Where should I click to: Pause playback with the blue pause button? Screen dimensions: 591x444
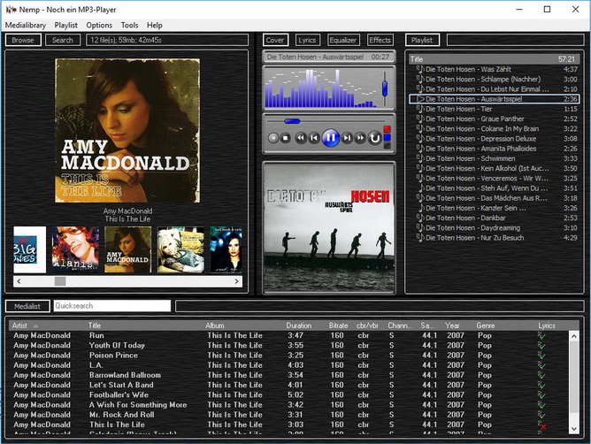330,137
